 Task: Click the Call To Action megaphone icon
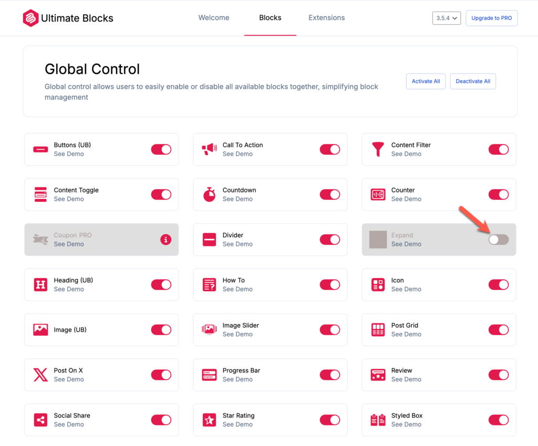coord(209,149)
